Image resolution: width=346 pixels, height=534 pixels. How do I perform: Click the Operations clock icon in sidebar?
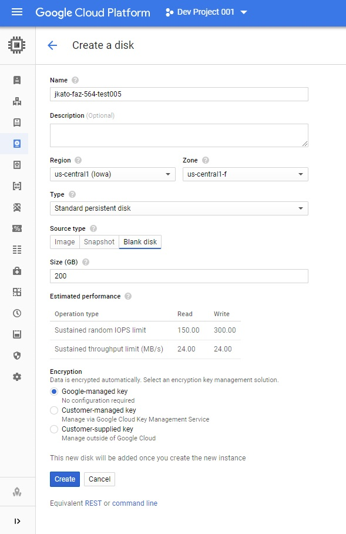pyautogui.click(x=18, y=313)
